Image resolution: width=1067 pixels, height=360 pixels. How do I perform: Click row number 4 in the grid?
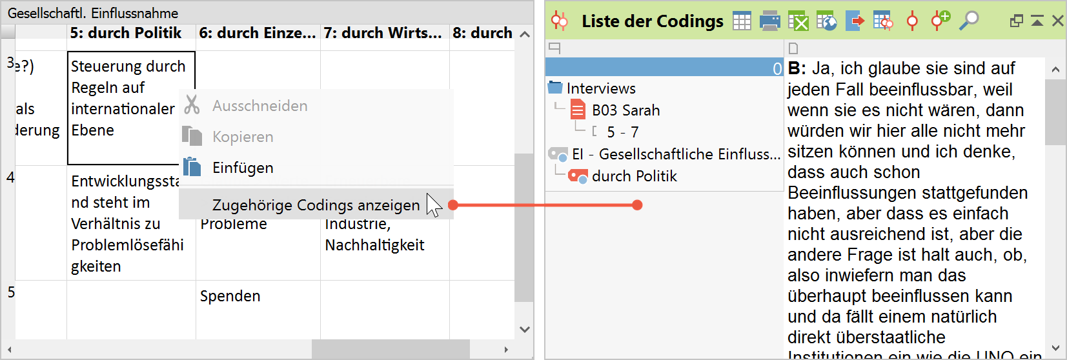tap(10, 177)
